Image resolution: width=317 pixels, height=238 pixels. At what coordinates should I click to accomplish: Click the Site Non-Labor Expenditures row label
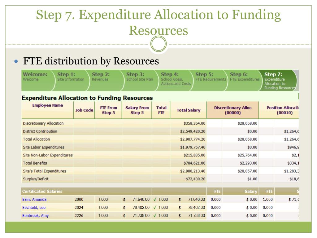coord(48,155)
